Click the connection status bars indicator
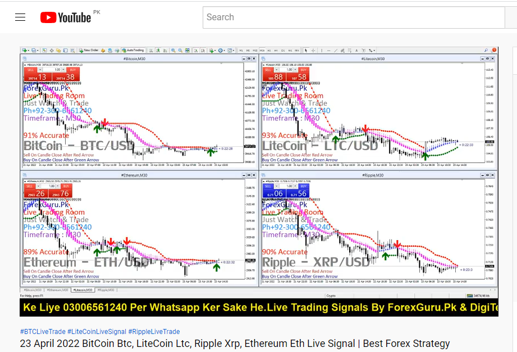 click(x=469, y=296)
